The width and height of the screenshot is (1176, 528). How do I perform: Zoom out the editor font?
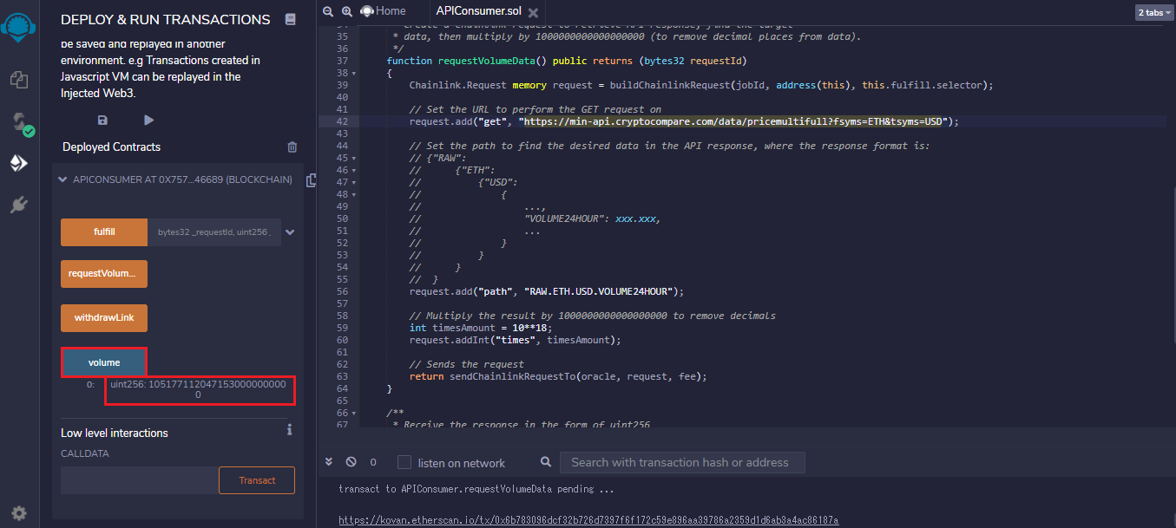pyautogui.click(x=327, y=11)
